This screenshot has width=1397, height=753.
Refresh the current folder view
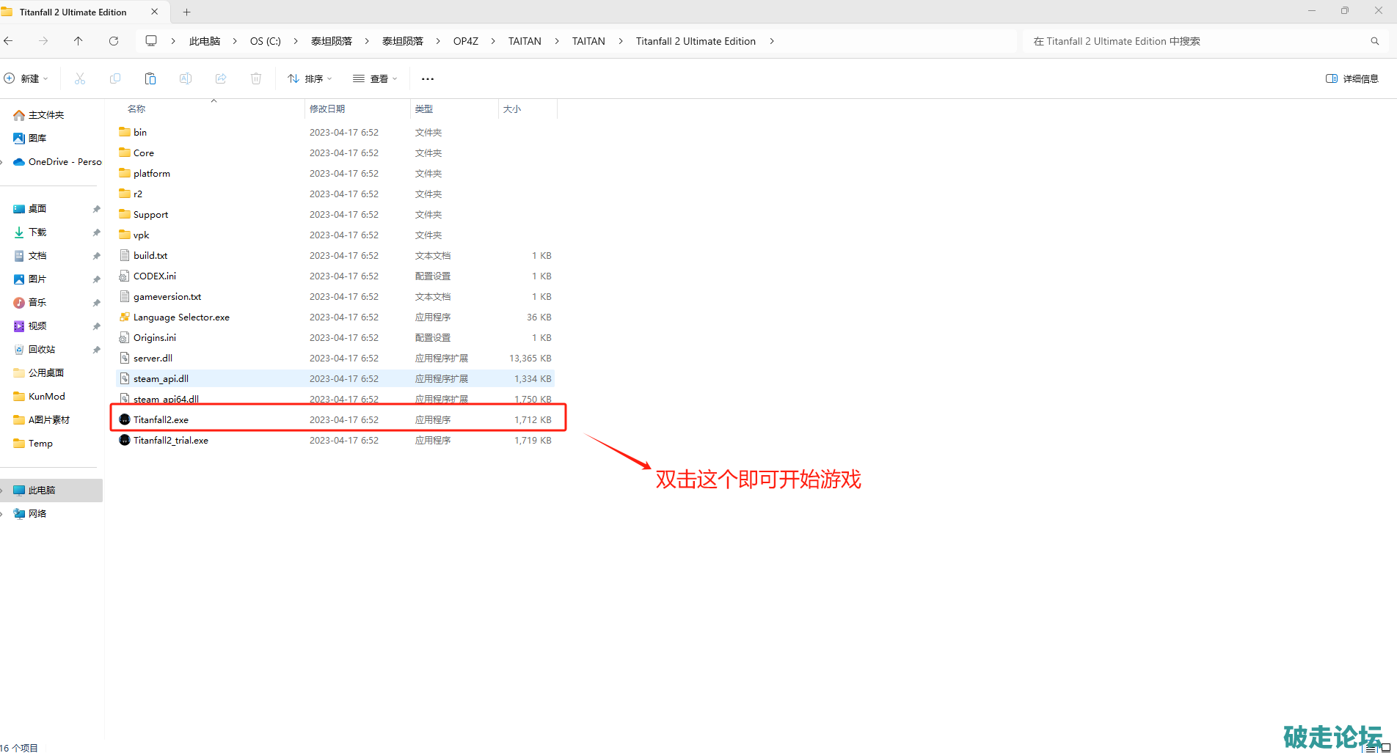(x=114, y=41)
